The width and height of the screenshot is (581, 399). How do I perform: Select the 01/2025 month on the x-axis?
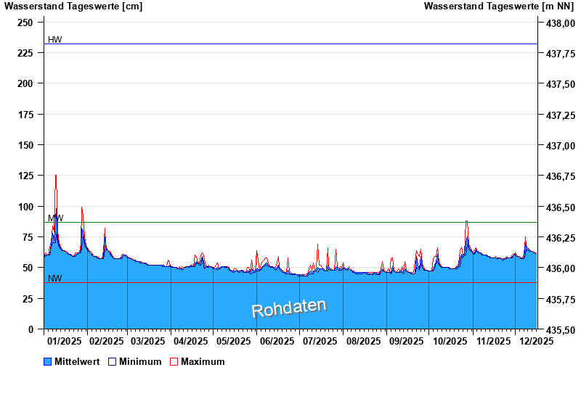pos(64,340)
